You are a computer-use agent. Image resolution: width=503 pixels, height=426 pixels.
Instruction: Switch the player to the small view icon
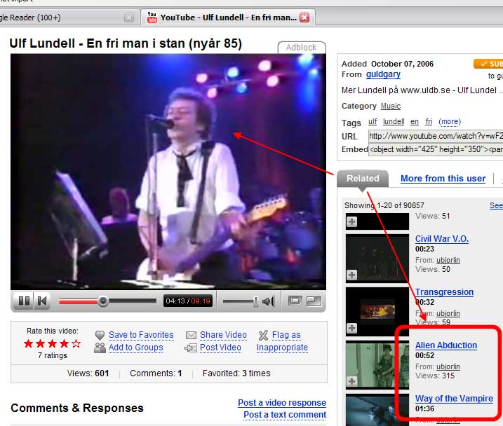(295, 301)
